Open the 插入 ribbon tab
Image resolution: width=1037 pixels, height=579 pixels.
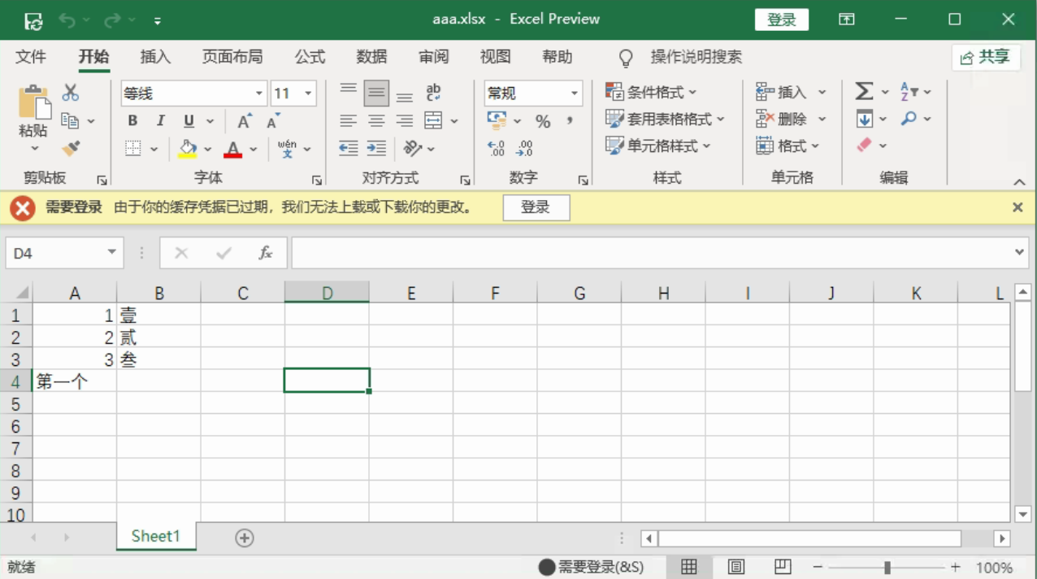click(155, 57)
